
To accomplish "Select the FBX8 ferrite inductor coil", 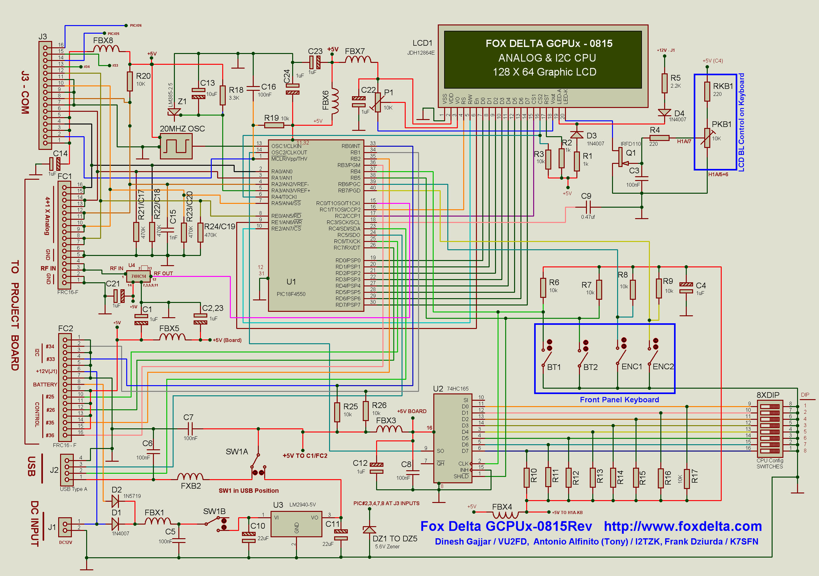I will (x=106, y=49).
